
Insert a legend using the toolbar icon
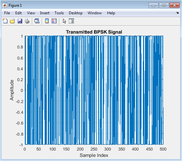(54, 21)
